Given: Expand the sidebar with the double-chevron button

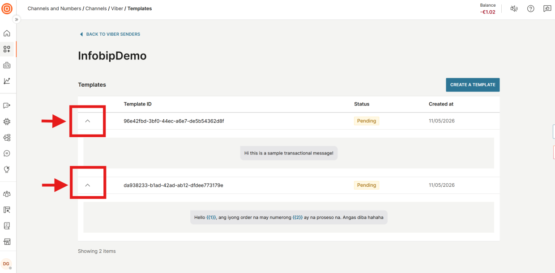Looking at the screenshot, I should pyautogui.click(x=17, y=20).
